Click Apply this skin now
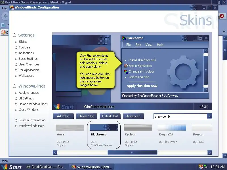 pos(142,86)
